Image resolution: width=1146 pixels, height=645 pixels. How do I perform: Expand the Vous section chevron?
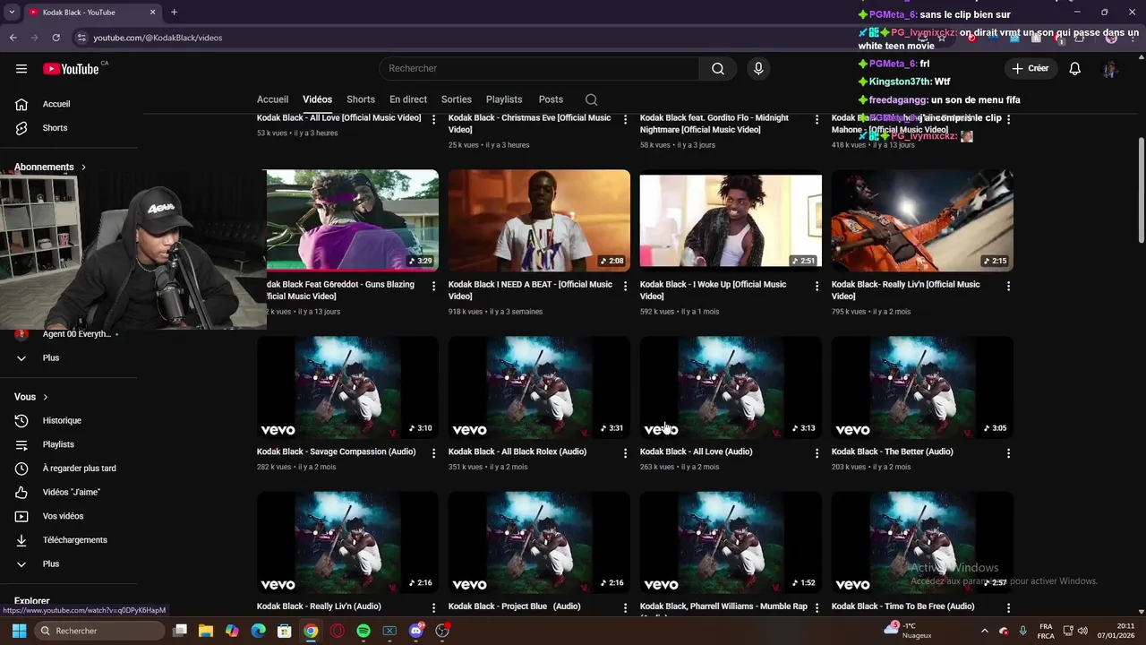[46, 398]
